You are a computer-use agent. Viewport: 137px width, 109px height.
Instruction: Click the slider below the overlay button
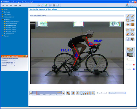130,59
